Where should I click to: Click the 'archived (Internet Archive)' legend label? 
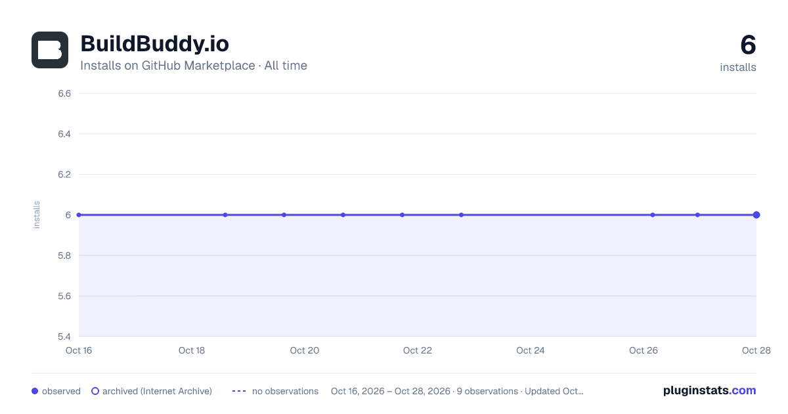tap(157, 391)
